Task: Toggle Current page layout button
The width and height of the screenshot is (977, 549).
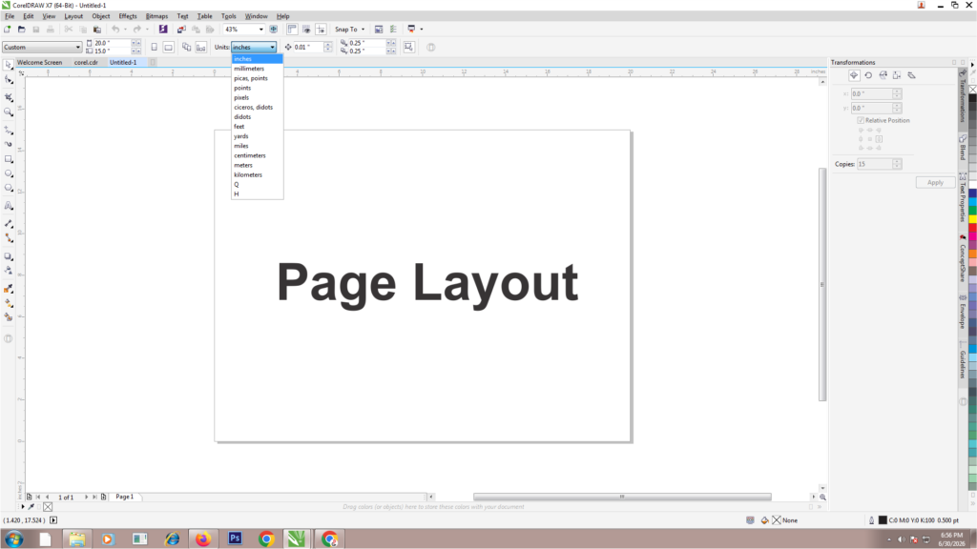Action: [200, 48]
